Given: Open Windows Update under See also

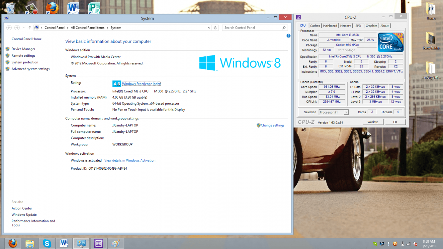Looking at the screenshot, I should (24, 214).
